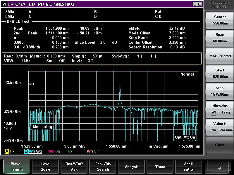Select the Wavelength function tab
Viewport: 234px width, 175px height.
pos(17,167)
